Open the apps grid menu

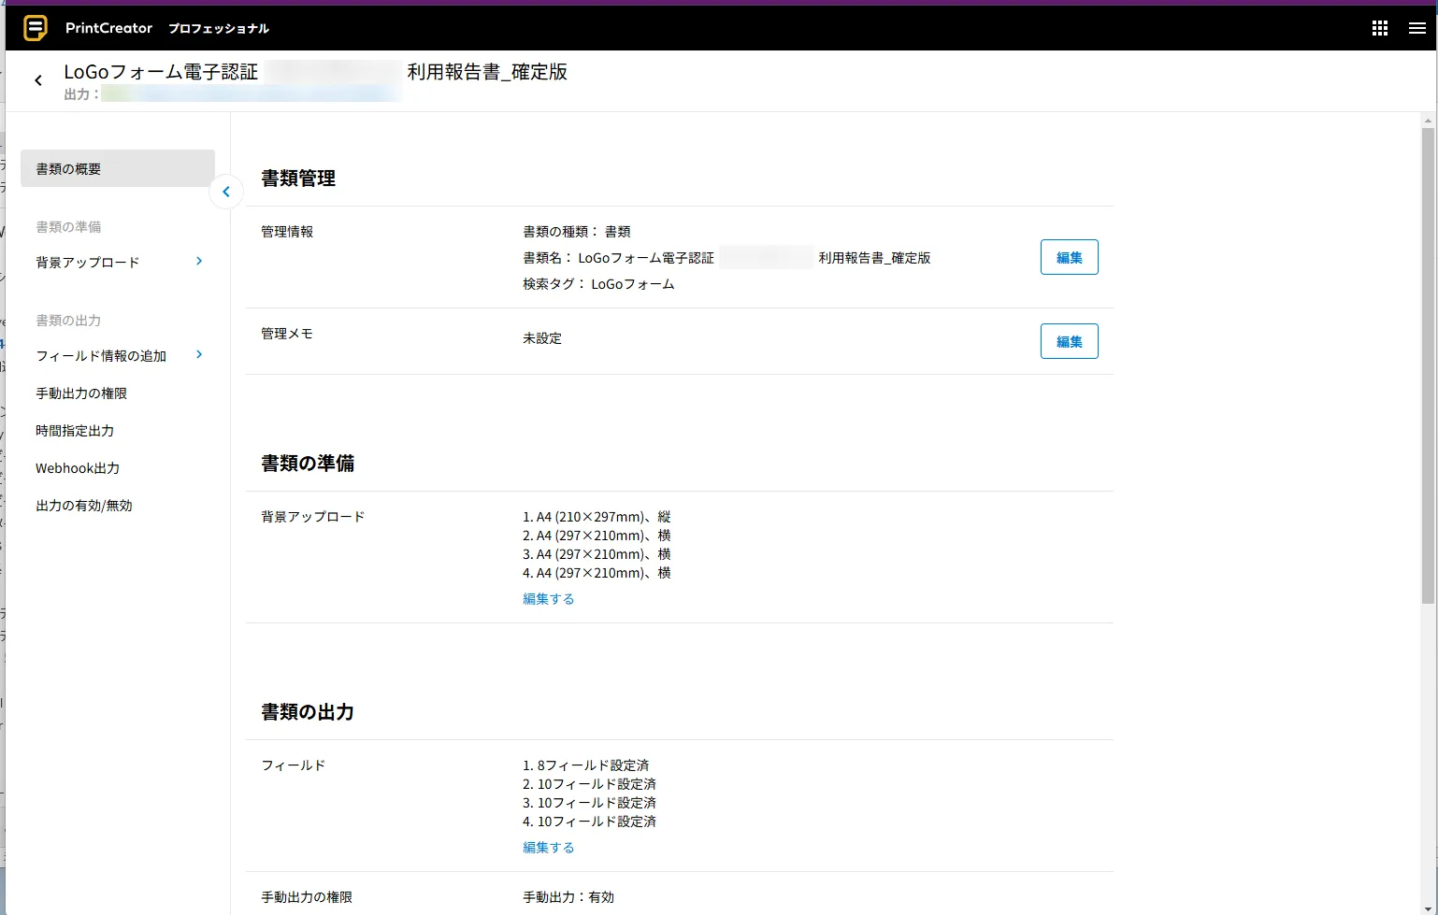pyautogui.click(x=1379, y=28)
